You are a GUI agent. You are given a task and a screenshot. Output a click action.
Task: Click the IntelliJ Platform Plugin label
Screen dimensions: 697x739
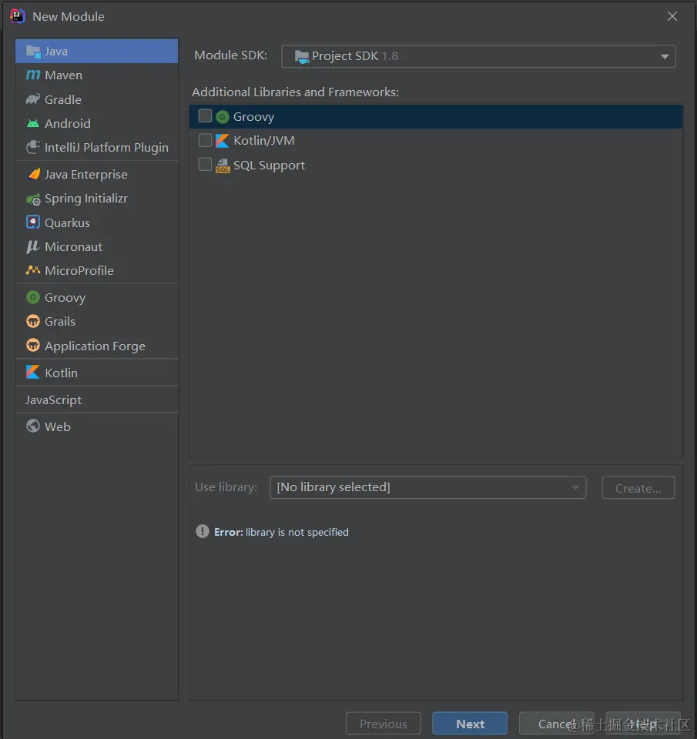click(106, 148)
